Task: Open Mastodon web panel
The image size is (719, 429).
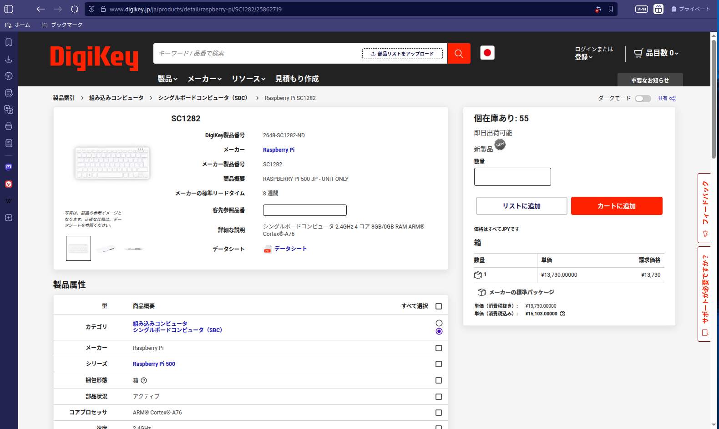Action: point(9,167)
